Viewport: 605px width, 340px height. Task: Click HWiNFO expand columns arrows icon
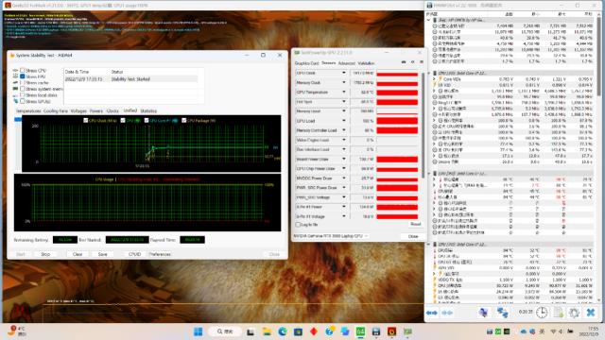(431, 313)
